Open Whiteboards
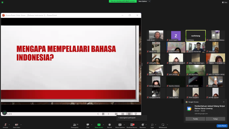This screenshot has width=229, height=129. (x=163, y=125)
